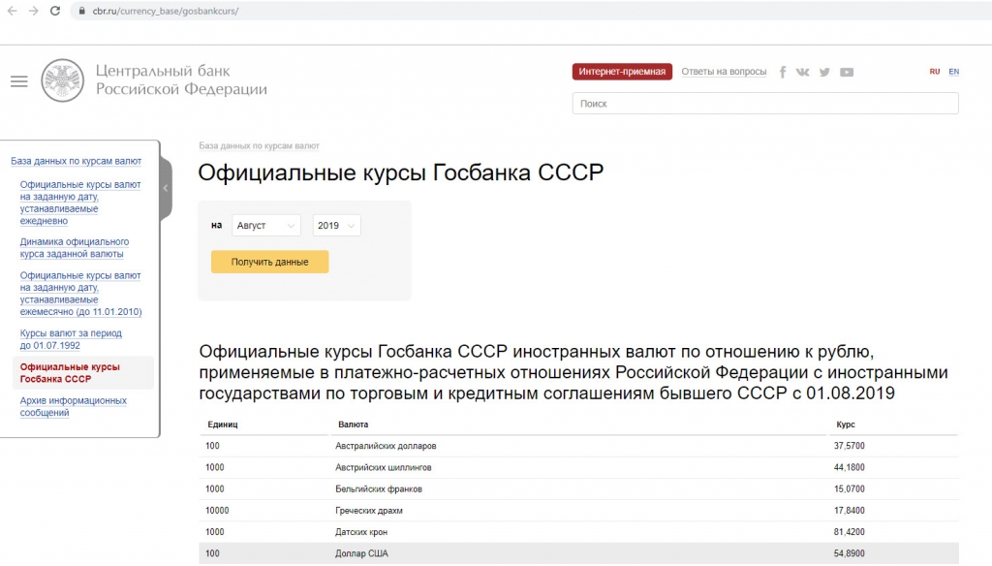Viewport: 992px width, 566px height.
Task: Click into the Поиск search field
Action: pyautogui.click(x=765, y=103)
